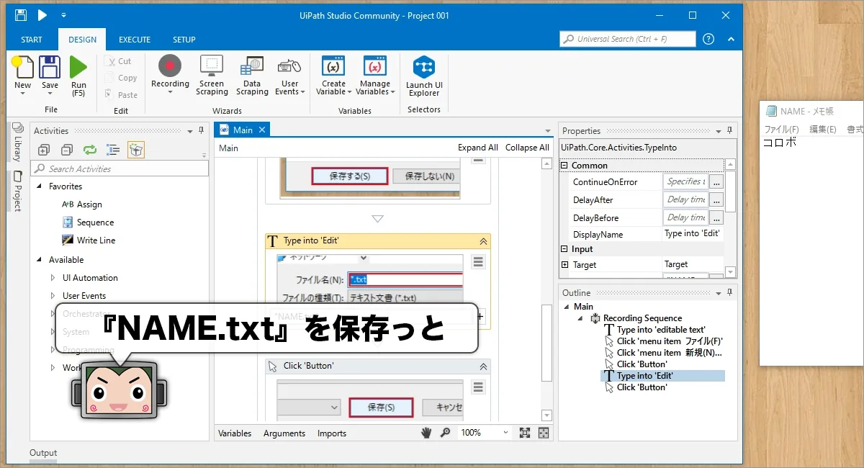The image size is (864, 468).
Task: Click the Paste command in Edit group
Action: (120, 94)
